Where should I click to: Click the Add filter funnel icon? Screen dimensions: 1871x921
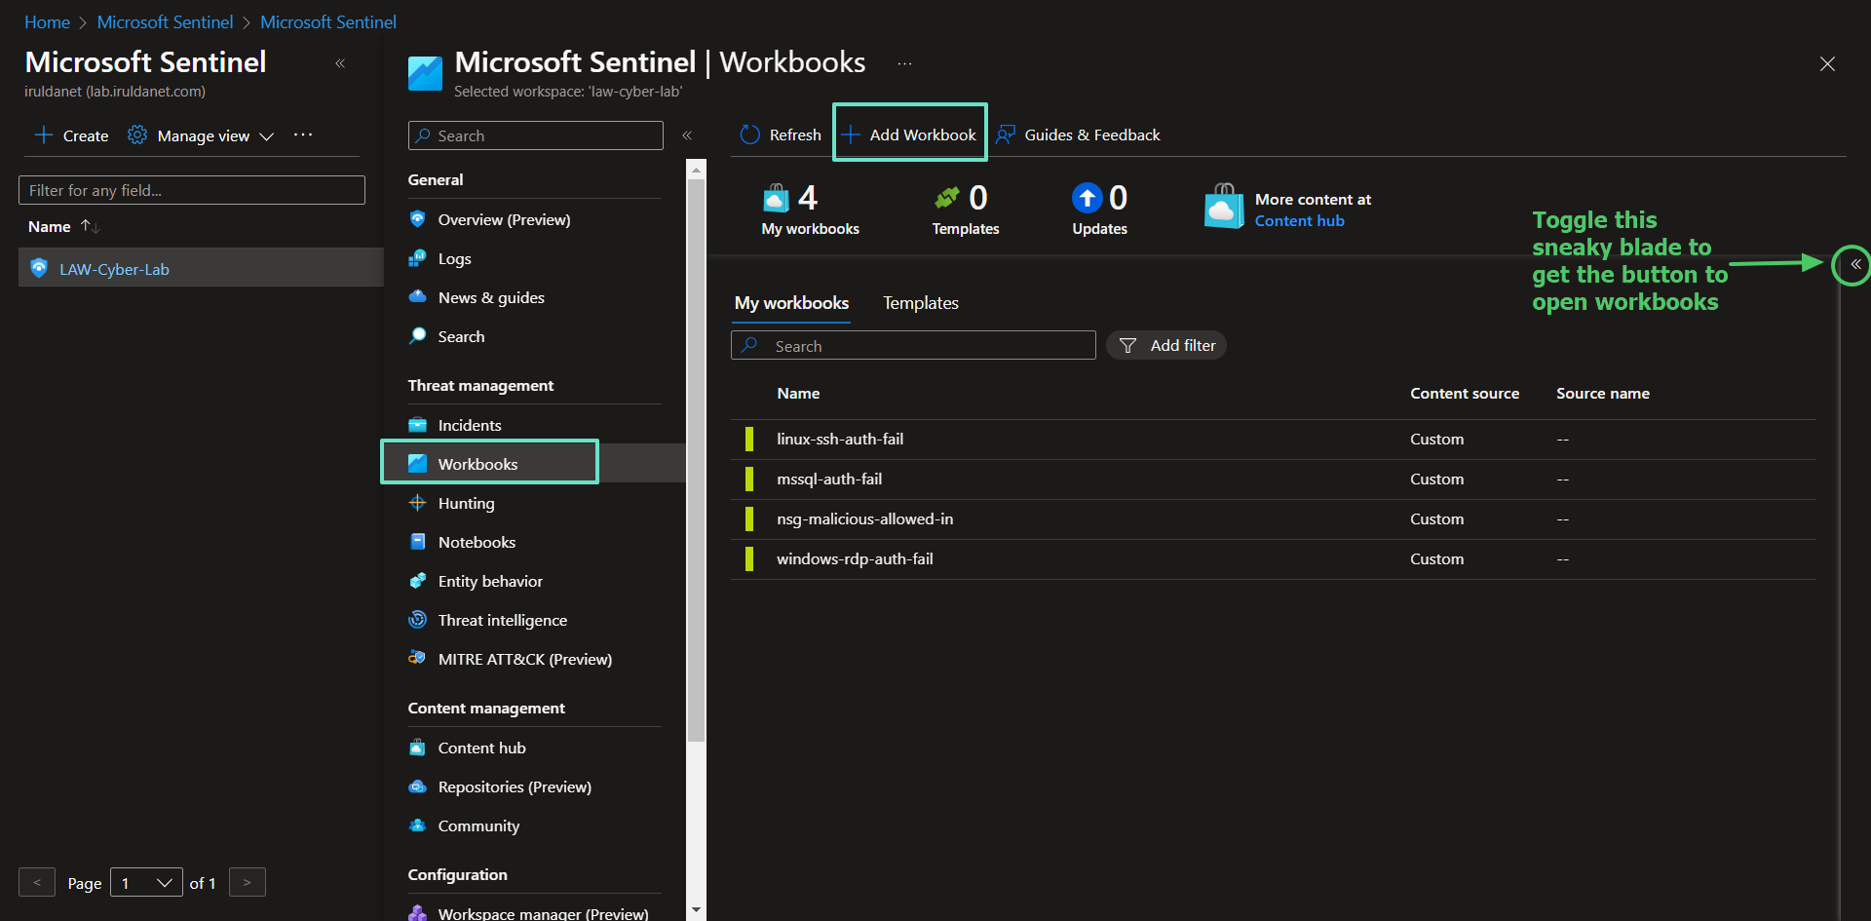point(1127,345)
